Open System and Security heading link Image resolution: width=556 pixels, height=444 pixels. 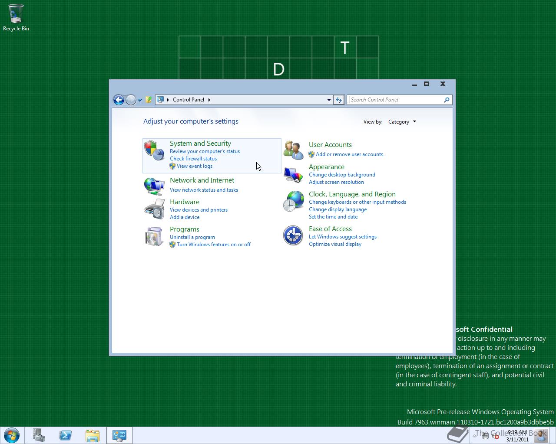click(x=200, y=144)
